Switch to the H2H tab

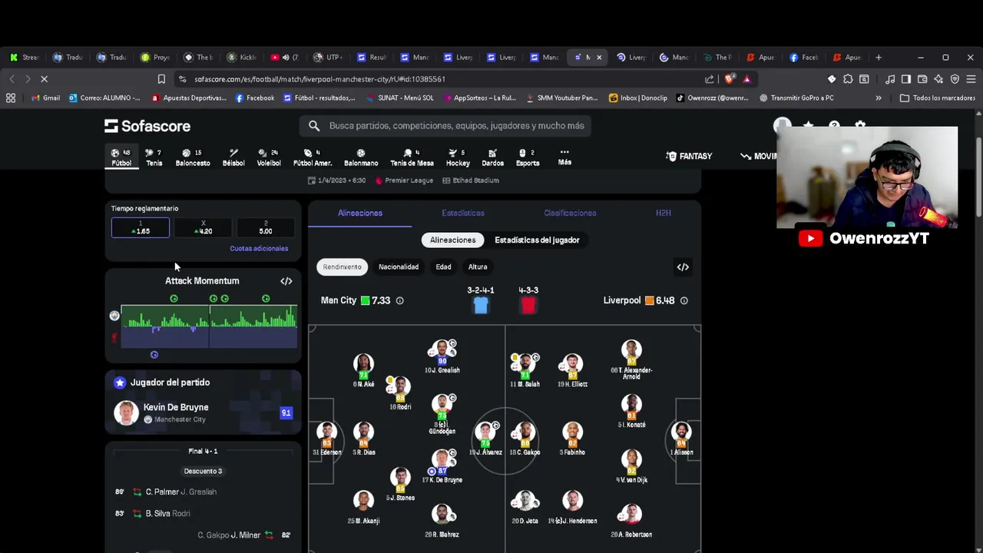(664, 213)
